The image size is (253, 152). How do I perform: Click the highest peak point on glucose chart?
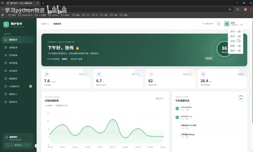113,119
